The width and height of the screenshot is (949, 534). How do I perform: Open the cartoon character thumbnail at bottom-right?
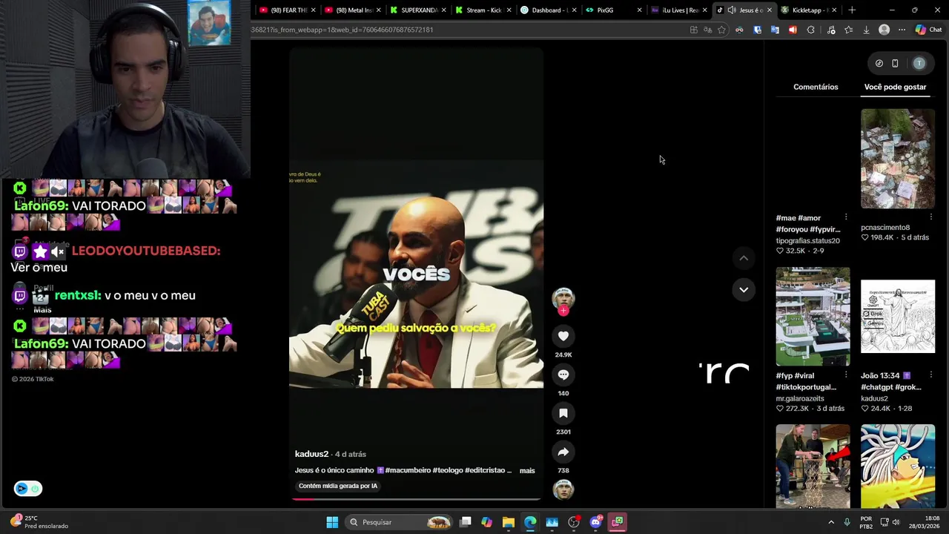[x=898, y=467]
